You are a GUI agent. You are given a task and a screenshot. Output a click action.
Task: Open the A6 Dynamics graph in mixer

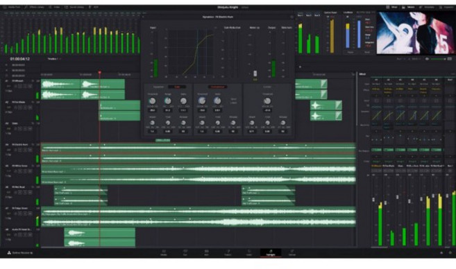pos(436,116)
